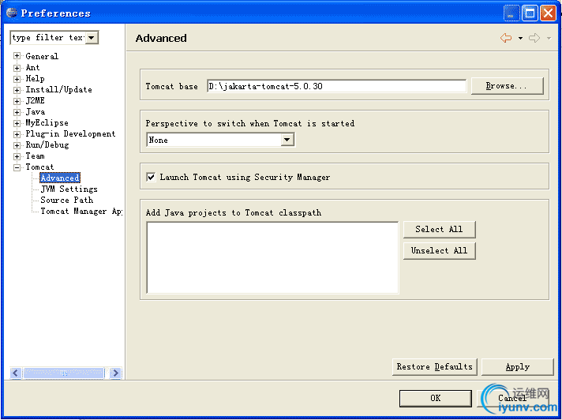The height and width of the screenshot is (420, 562).
Task: Expand the Team tree node
Action: click(17, 156)
